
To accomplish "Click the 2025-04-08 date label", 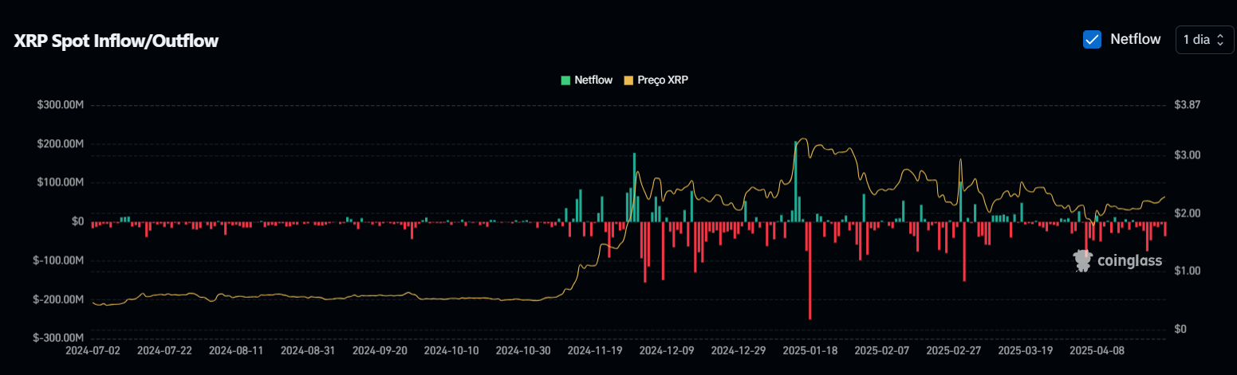I will (1097, 350).
